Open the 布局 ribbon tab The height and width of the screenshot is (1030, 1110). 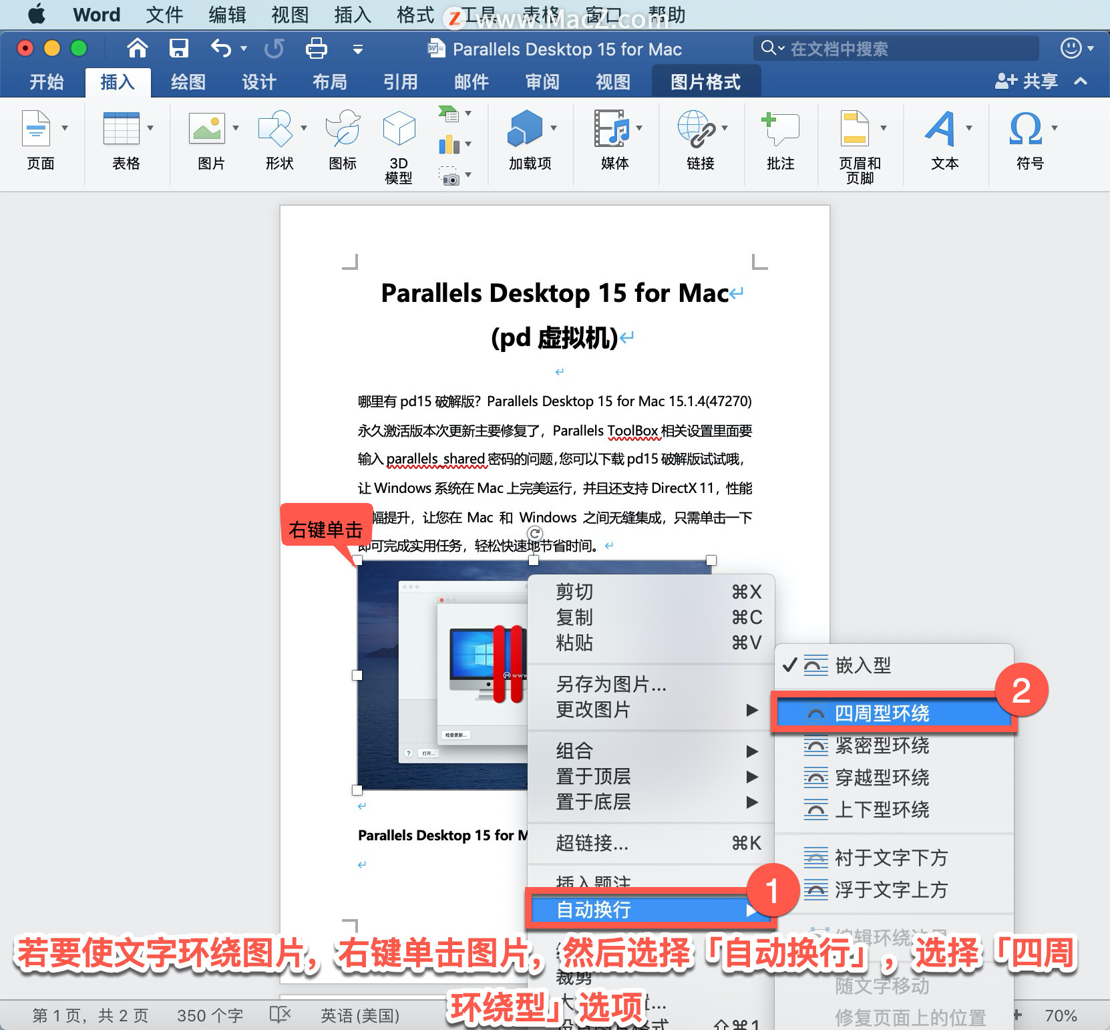pyautogui.click(x=330, y=81)
